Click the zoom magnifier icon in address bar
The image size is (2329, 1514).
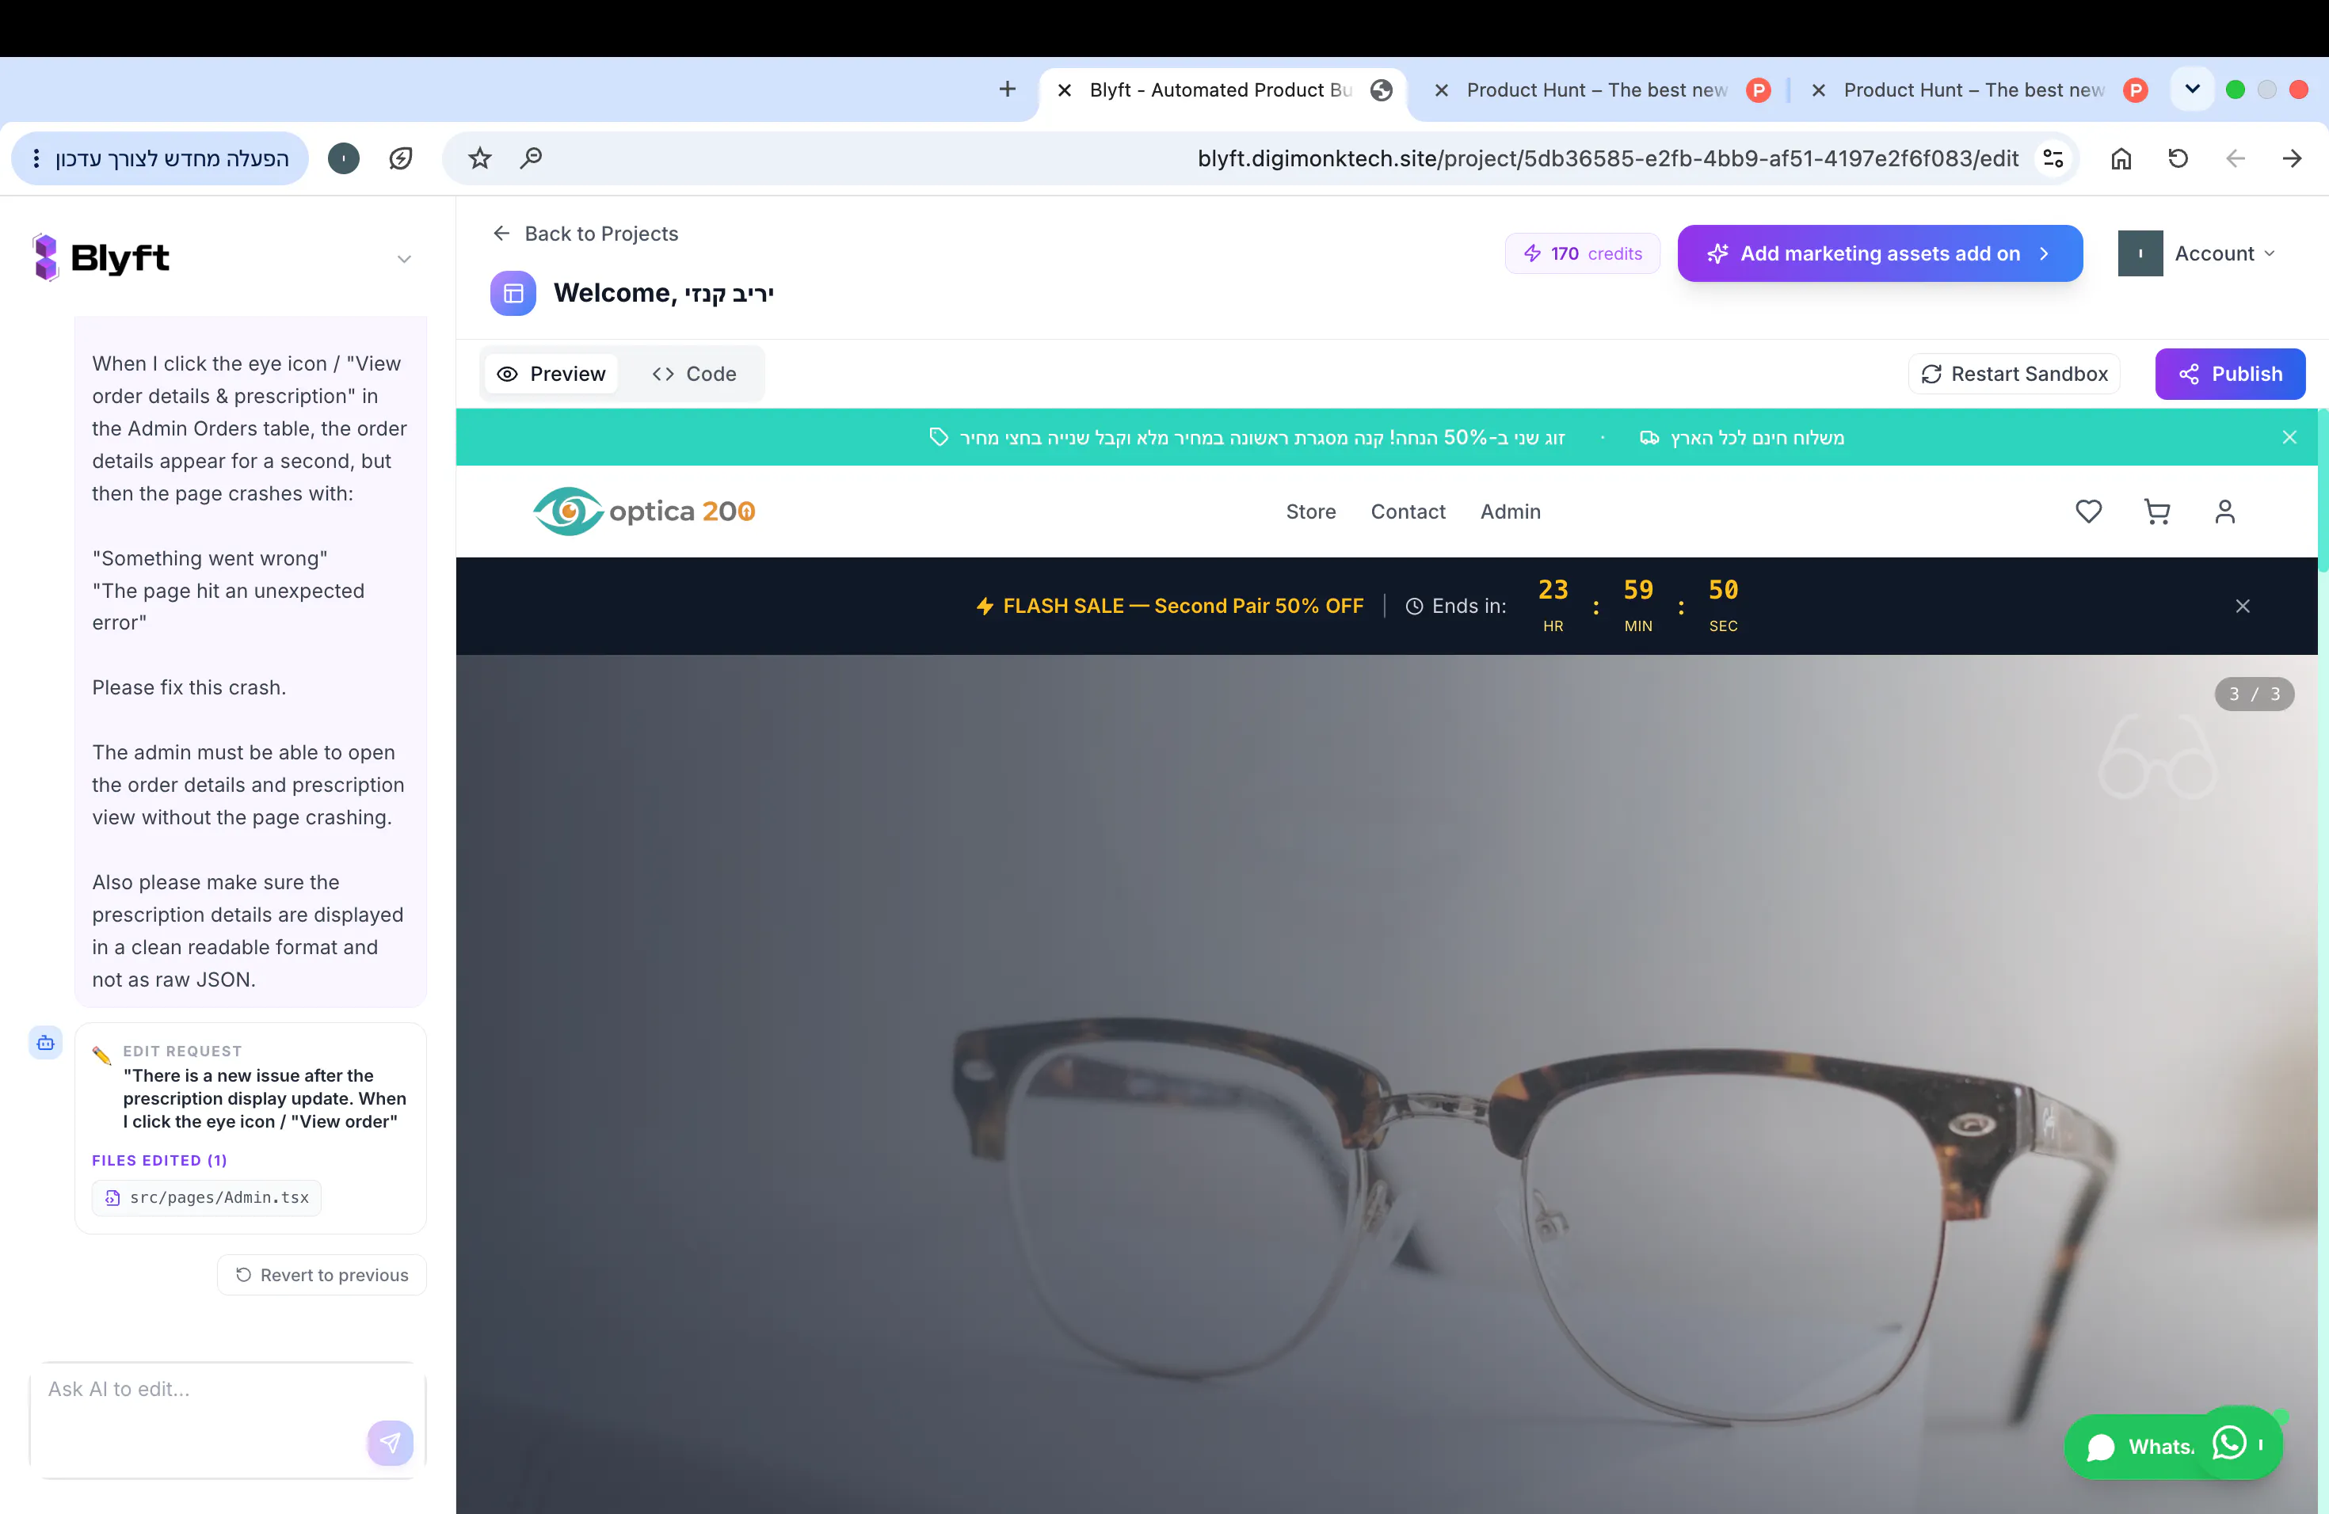click(532, 158)
